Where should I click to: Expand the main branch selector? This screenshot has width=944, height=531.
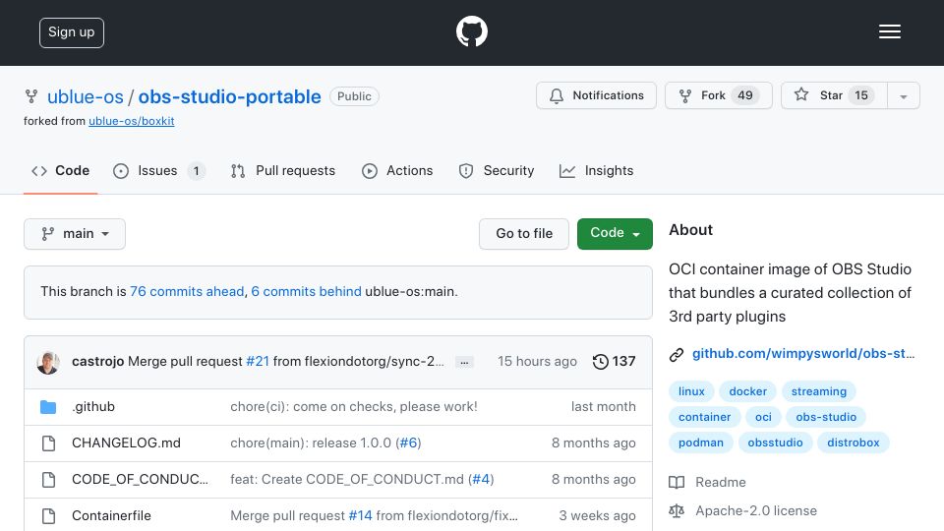[75, 234]
